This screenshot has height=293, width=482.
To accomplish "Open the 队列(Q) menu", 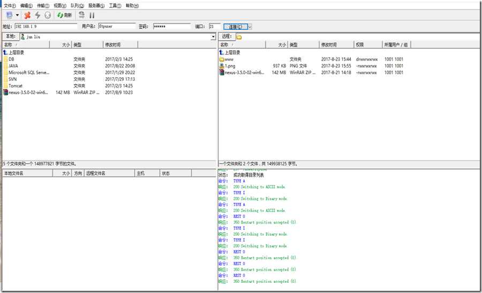I will point(77,5).
